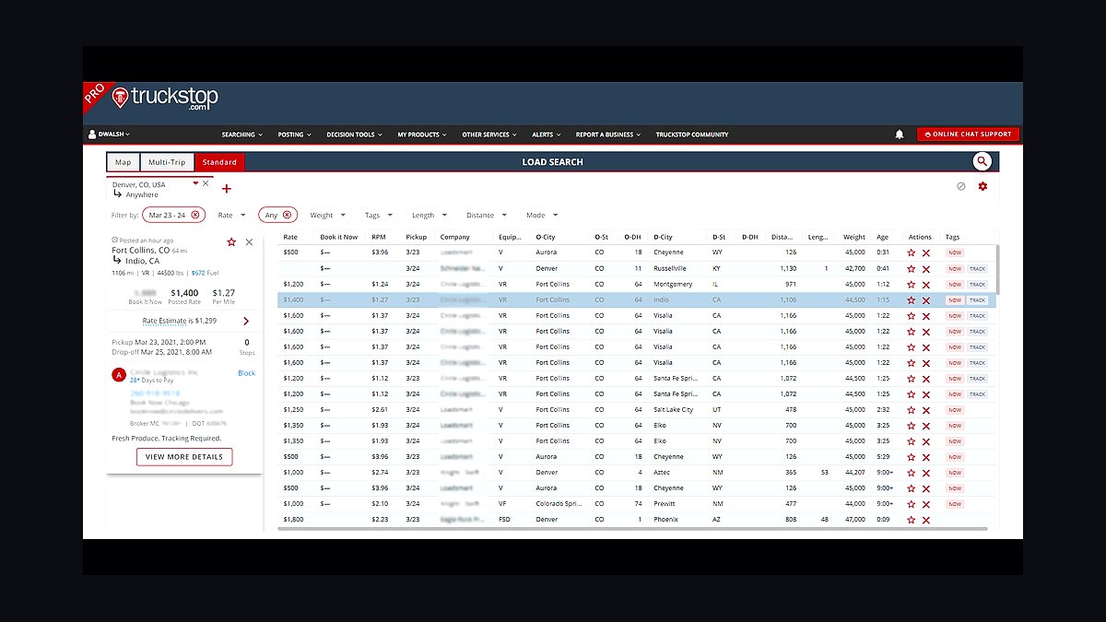Click NOW tag on the Salt Lake City row

pos(954,409)
